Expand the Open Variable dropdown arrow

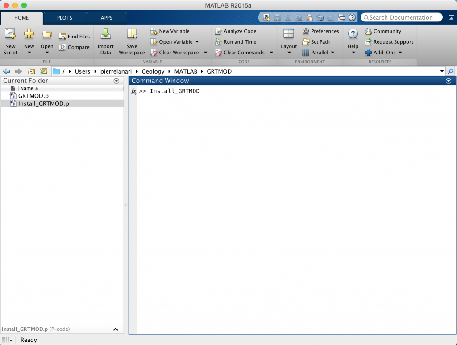pyautogui.click(x=197, y=42)
